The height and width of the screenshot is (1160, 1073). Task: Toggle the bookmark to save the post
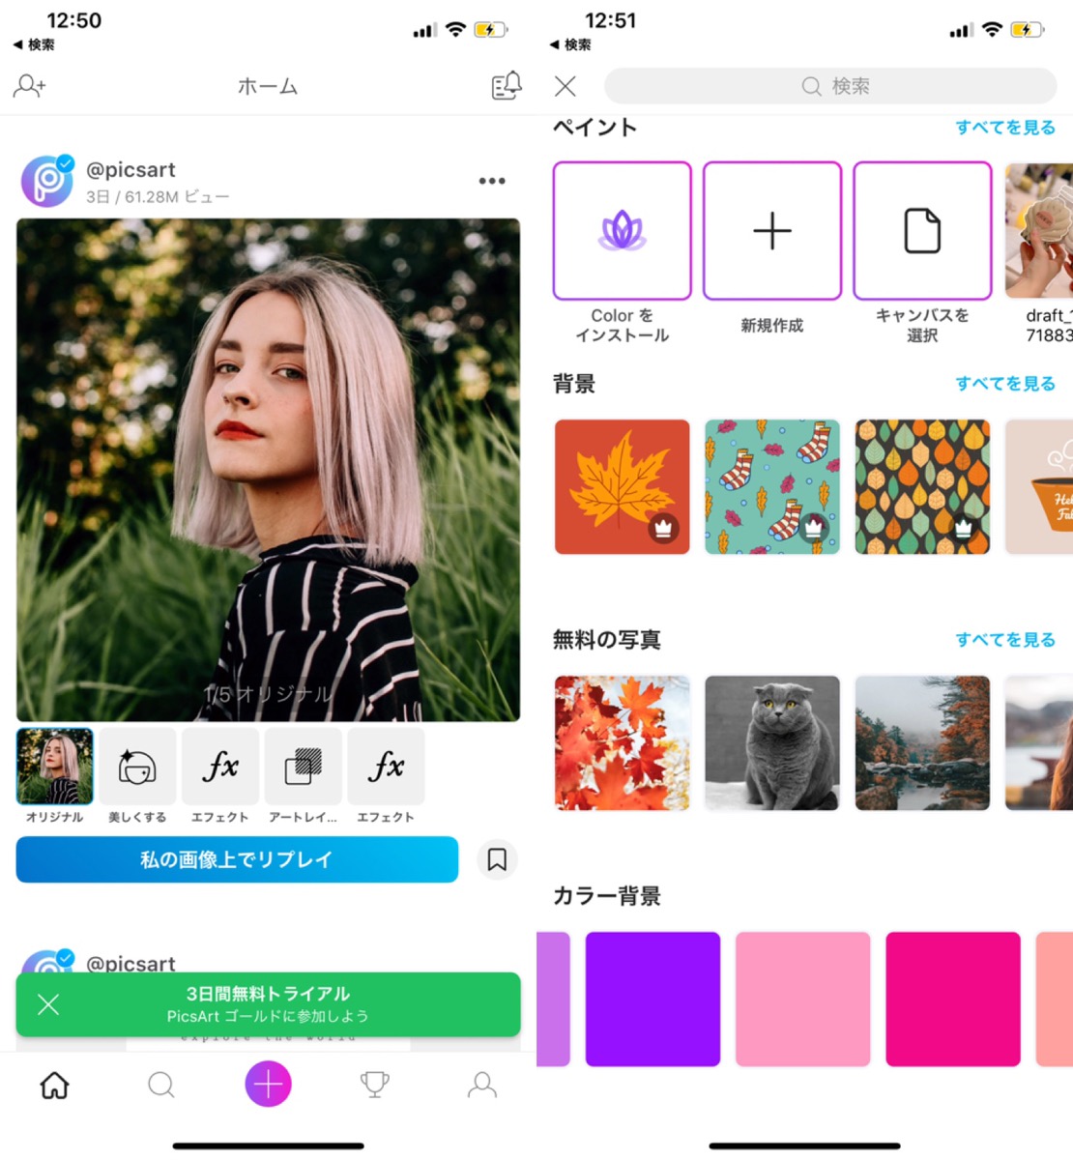tap(497, 859)
